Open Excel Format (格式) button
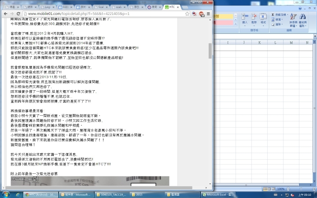317x198 pixels. [x=263, y=20]
